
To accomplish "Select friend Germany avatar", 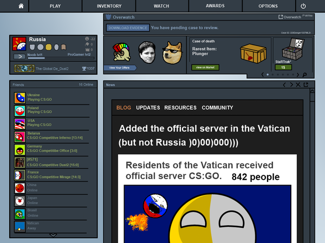I will pos(19,150).
